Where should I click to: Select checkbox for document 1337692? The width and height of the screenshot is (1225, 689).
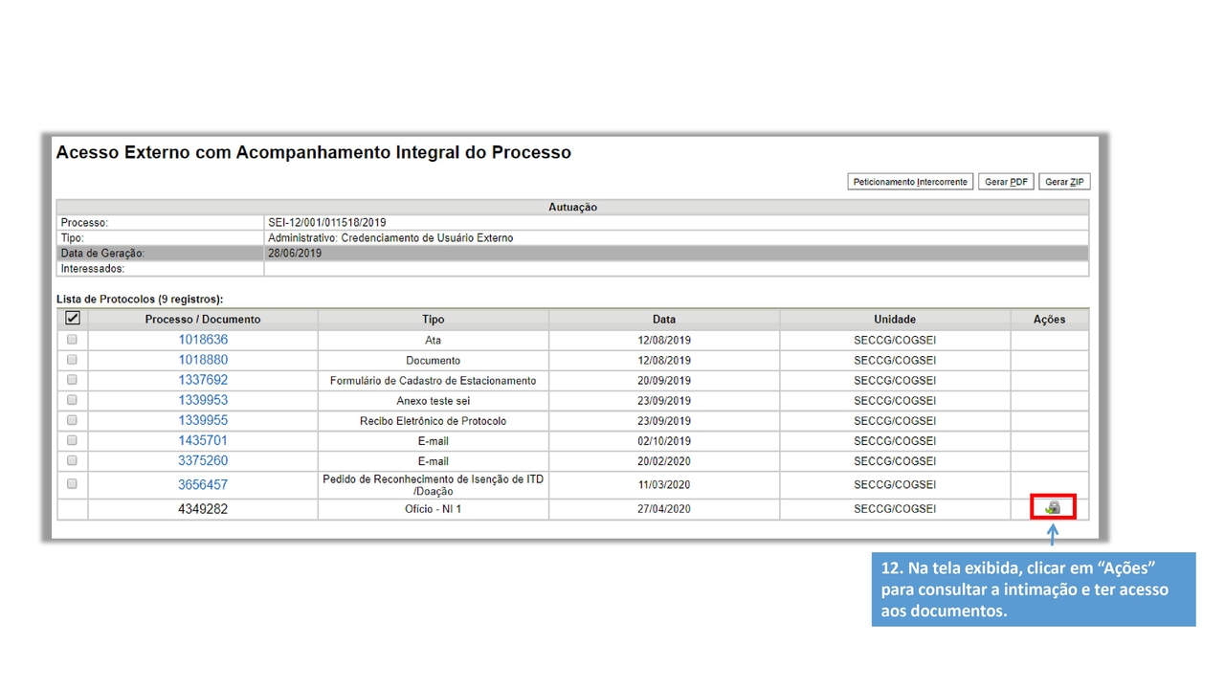[x=72, y=380]
